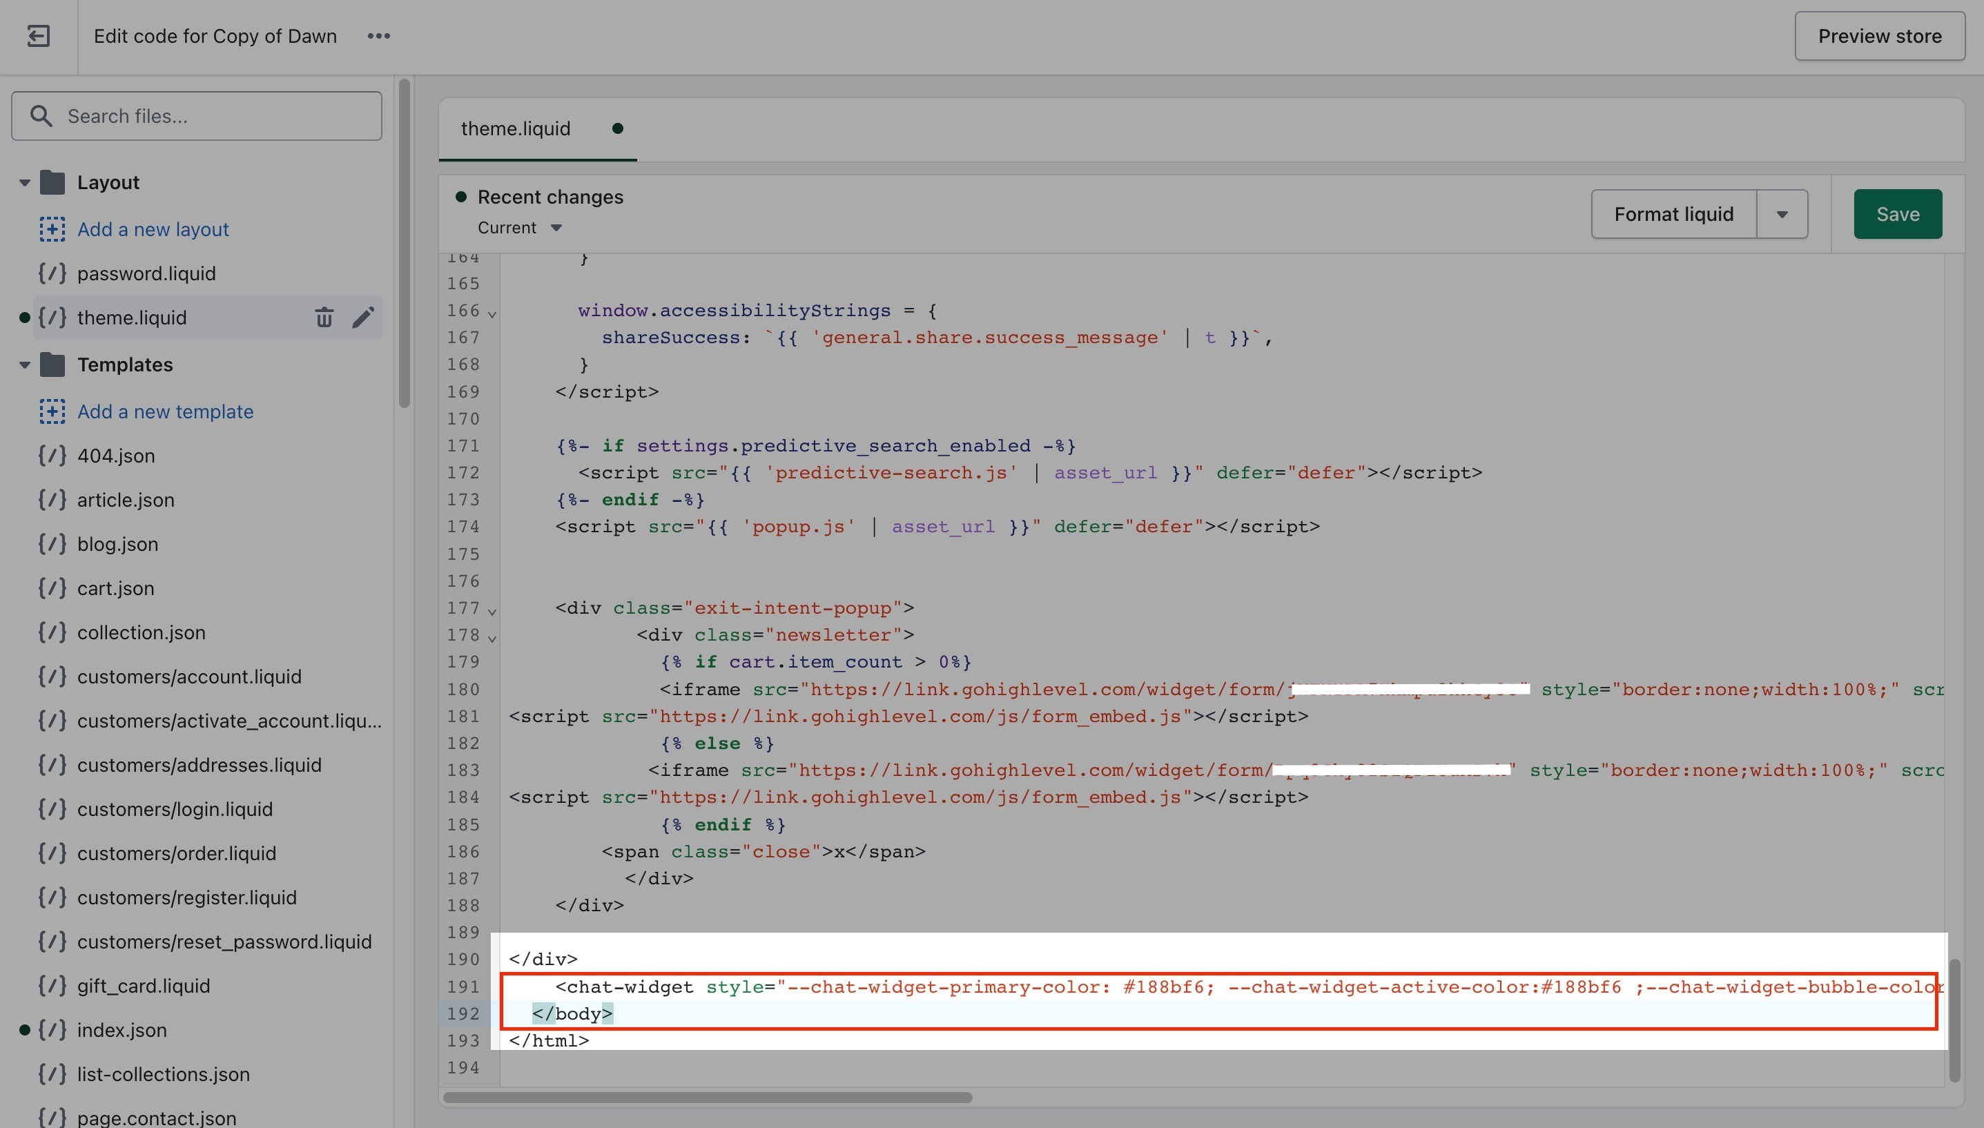Delete theme.liquid with the trash icon
1984x1128 pixels.
click(x=324, y=318)
